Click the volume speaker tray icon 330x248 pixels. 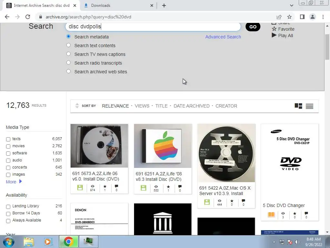tap(297, 242)
